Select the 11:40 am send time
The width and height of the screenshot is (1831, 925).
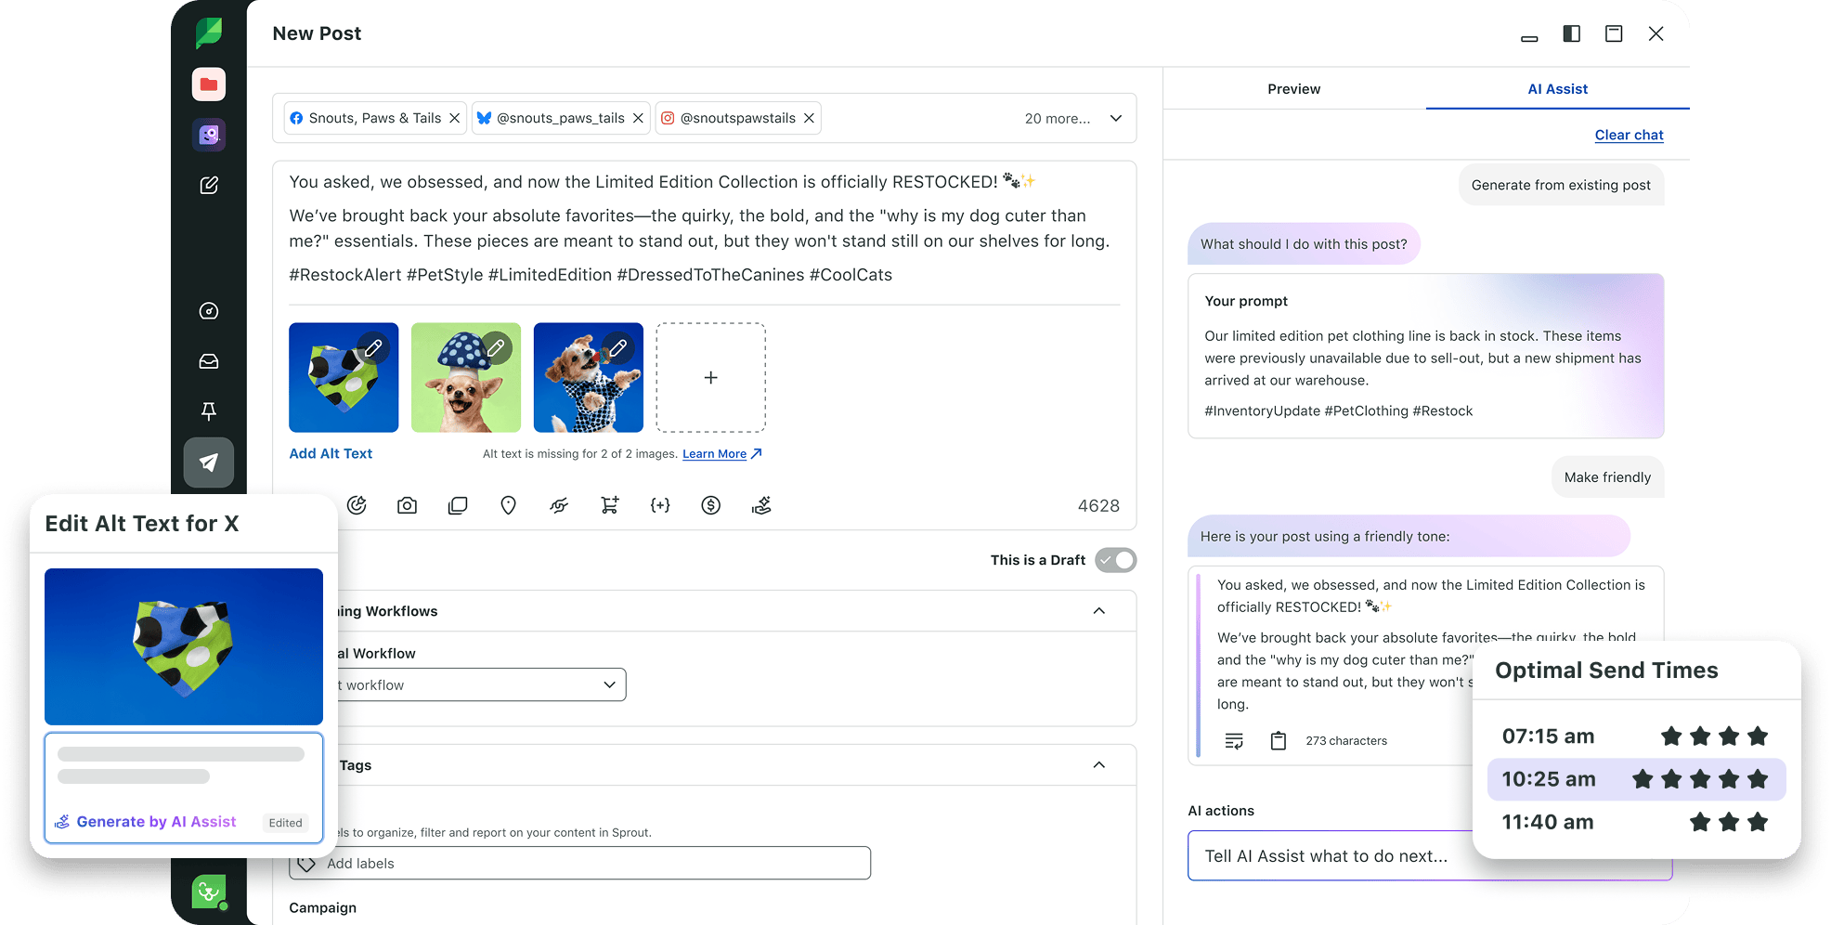coord(1636,822)
